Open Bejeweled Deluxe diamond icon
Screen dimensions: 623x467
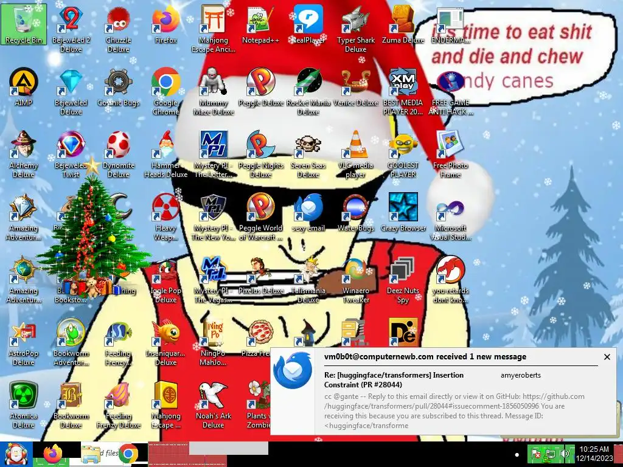(x=71, y=92)
